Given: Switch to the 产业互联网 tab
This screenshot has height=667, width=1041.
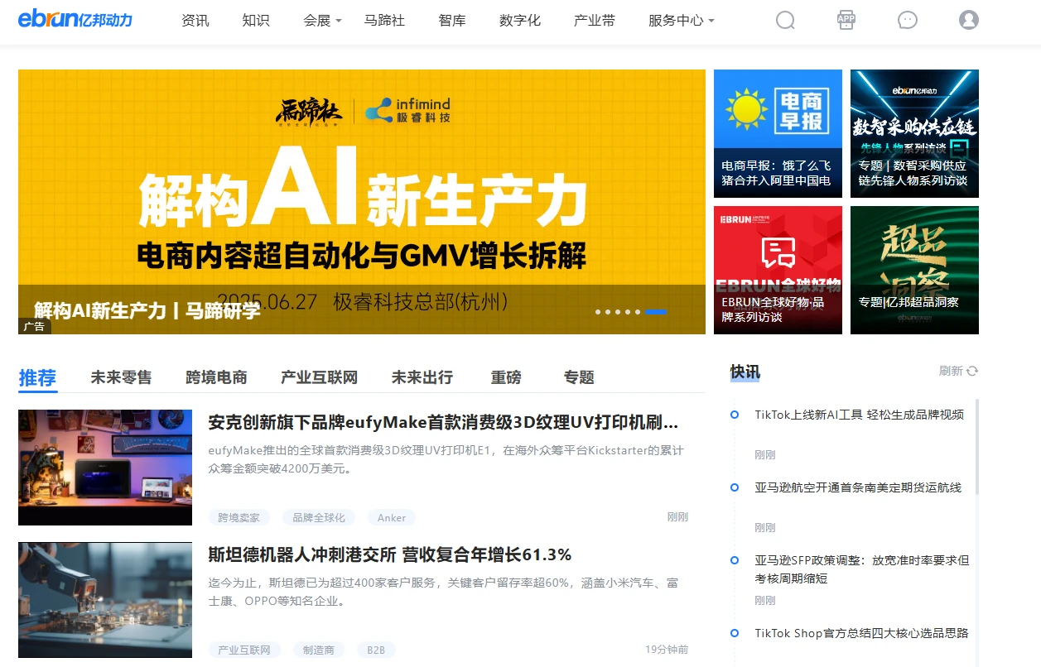Looking at the screenshot, I should [319, 377].
